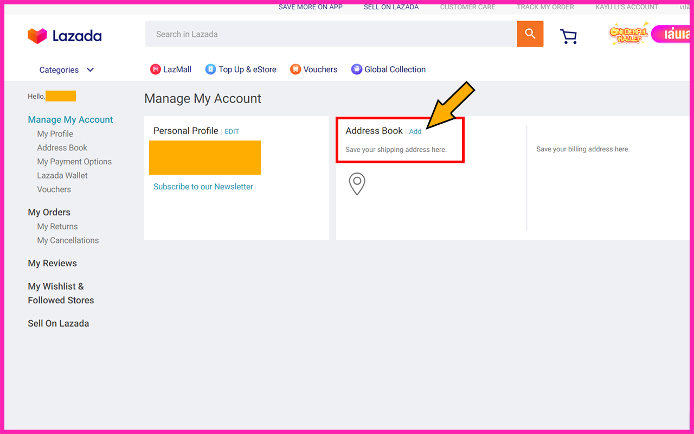The image size is (694, 434).
Task: Open Customer Care in top bar
Action: (x=467, y=7)
